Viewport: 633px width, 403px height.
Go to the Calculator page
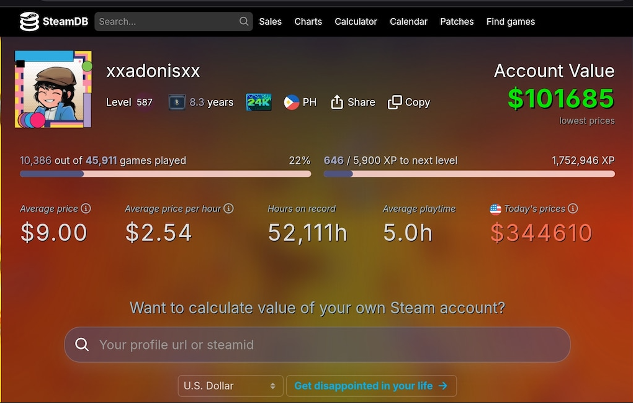[x=356, y=21]
